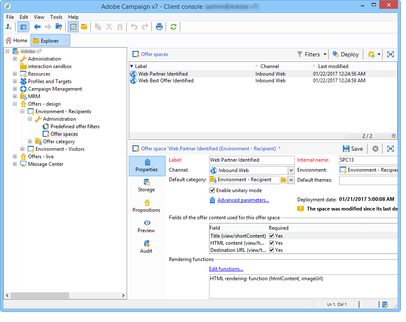The height and width of the screenshot is (322, 406).
Task: Open the Preview eye section
Action: coord(147,226)
